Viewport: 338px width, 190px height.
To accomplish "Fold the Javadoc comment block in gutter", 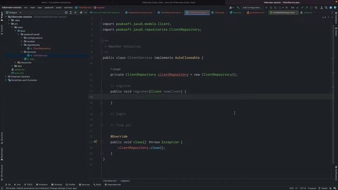I will (x=101, y=41).
